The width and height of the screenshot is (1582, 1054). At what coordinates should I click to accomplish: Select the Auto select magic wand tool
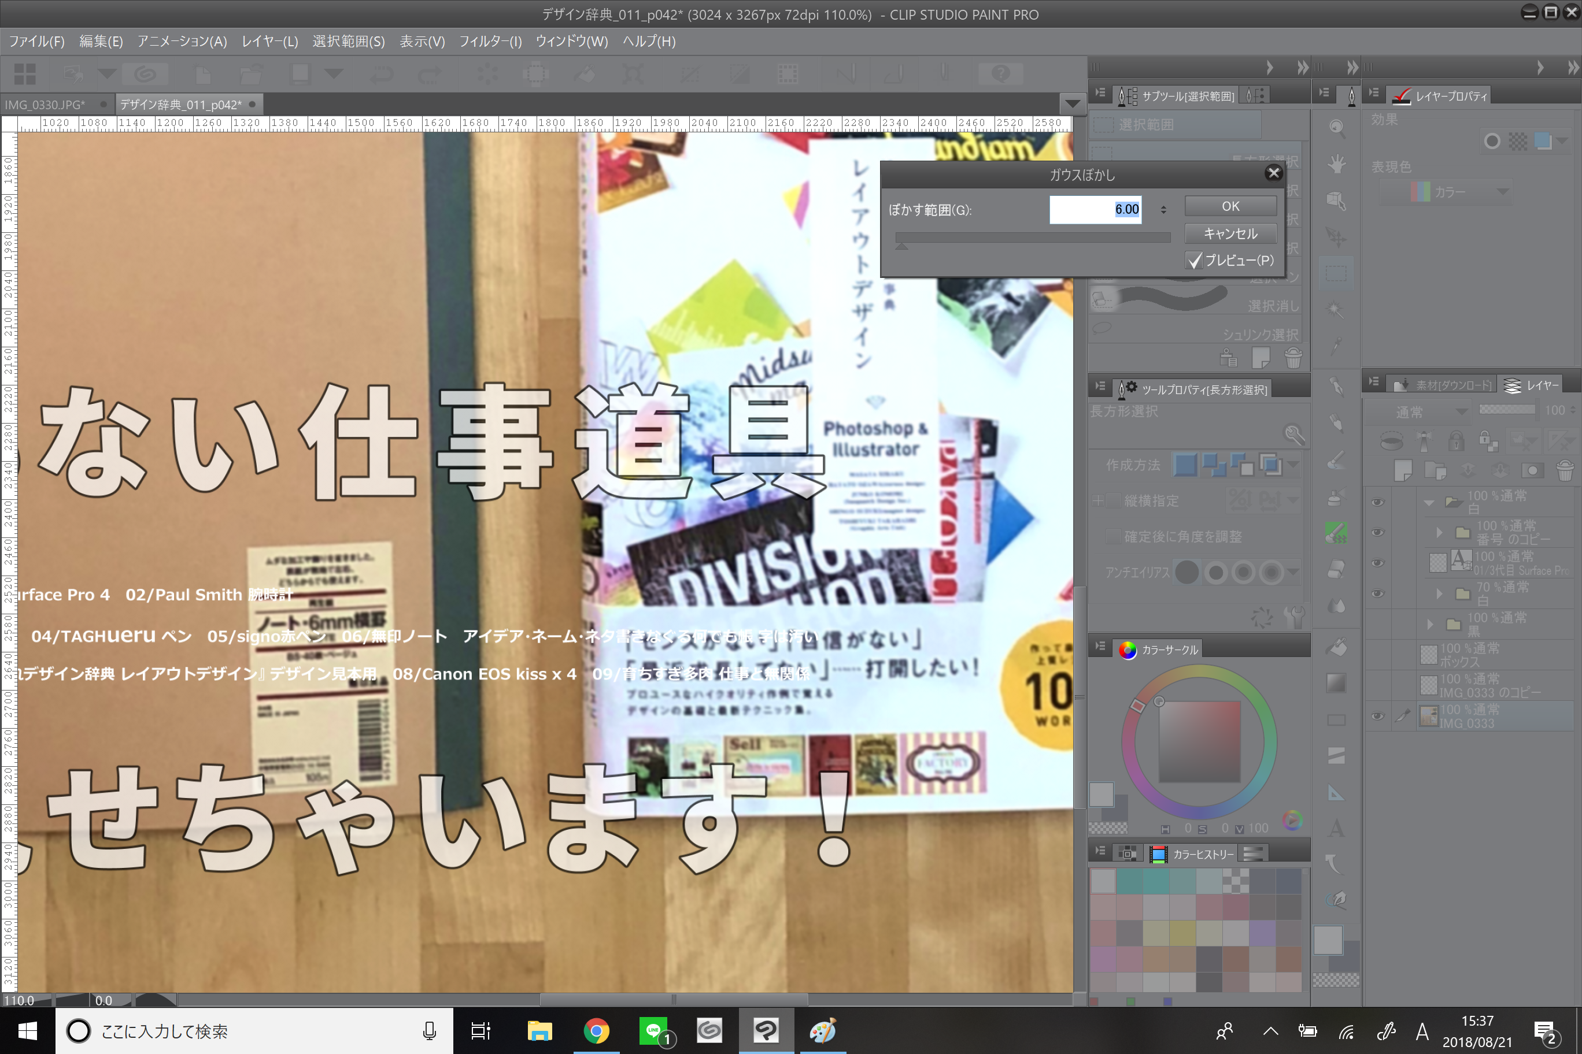[1336, 309]
